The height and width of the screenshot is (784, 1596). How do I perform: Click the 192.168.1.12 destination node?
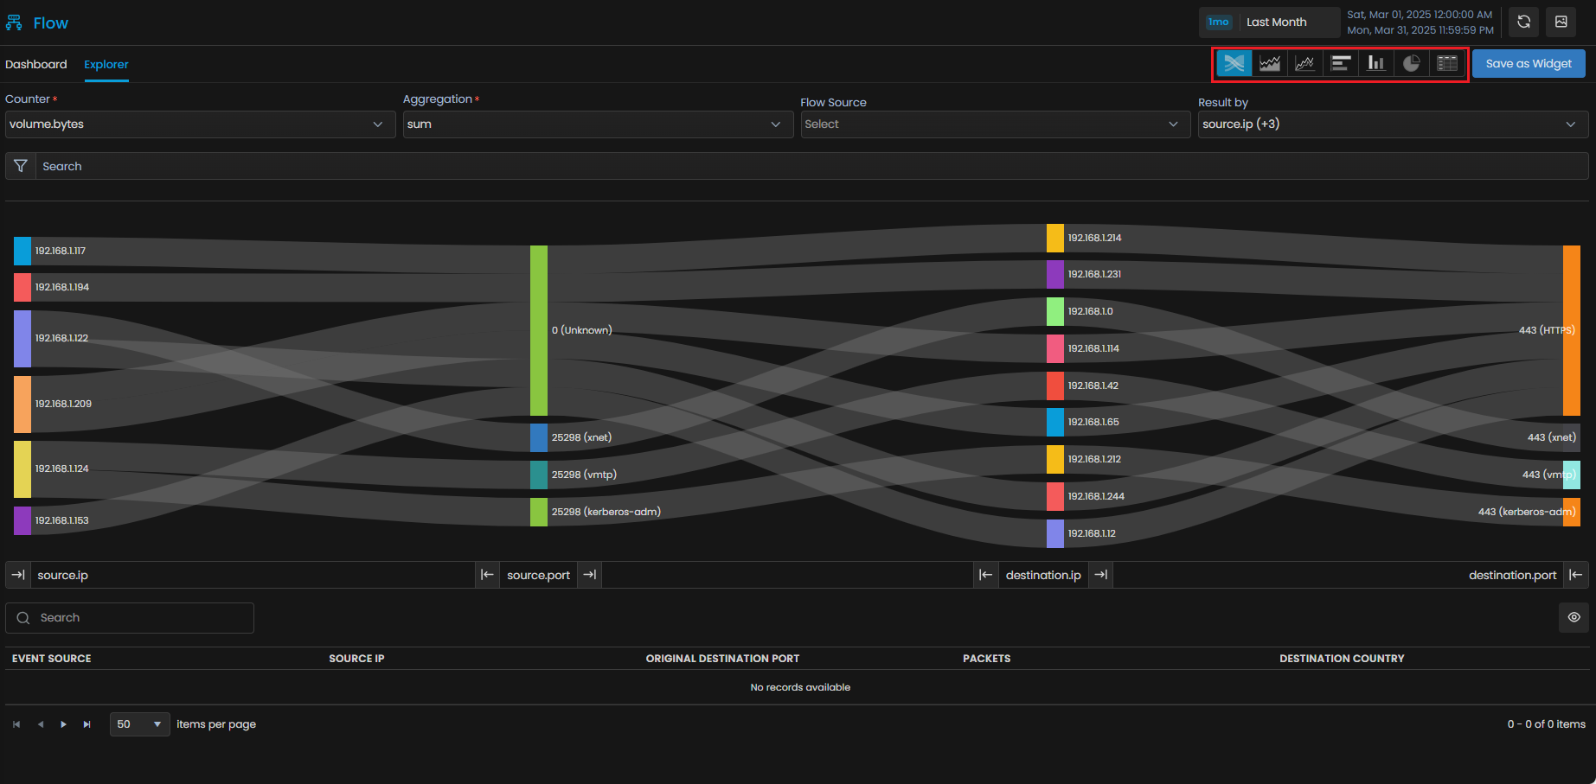1055,533
